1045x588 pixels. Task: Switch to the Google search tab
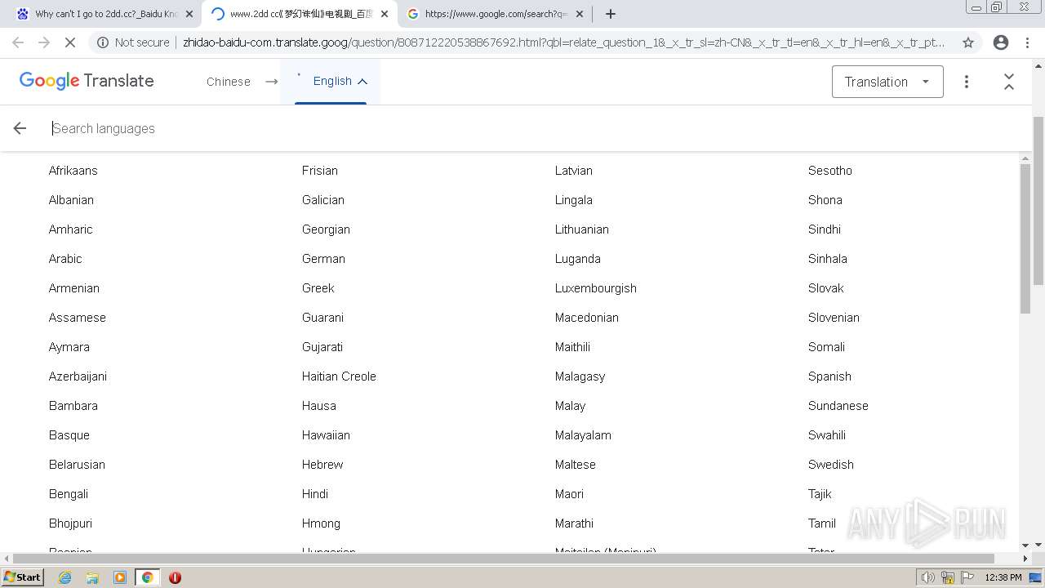coord(496,14)
